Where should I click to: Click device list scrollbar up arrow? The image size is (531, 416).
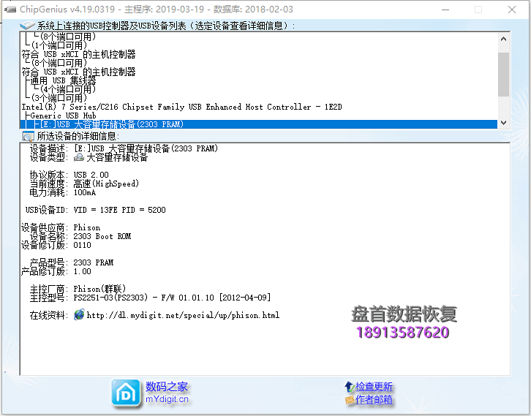503,39
